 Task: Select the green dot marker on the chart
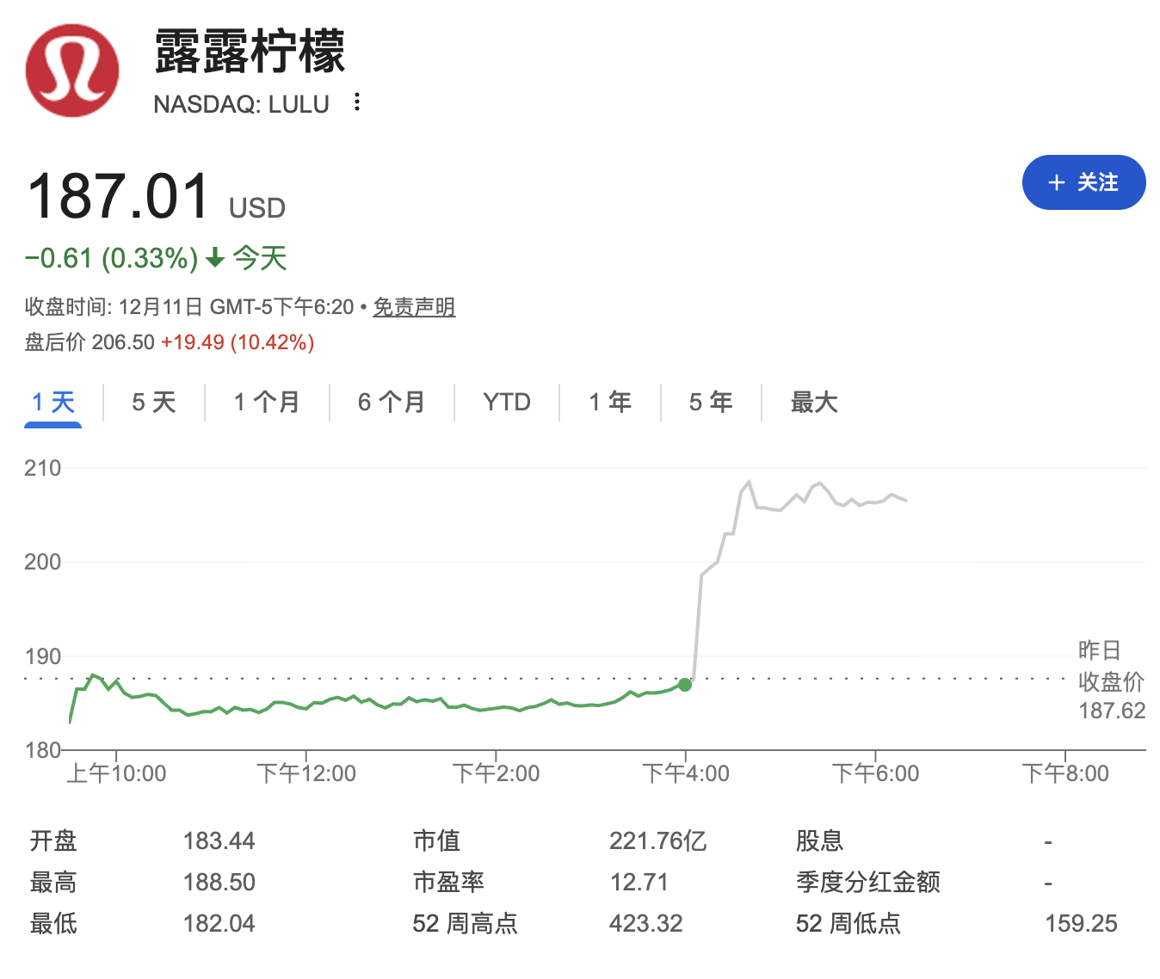coord(686,686)
